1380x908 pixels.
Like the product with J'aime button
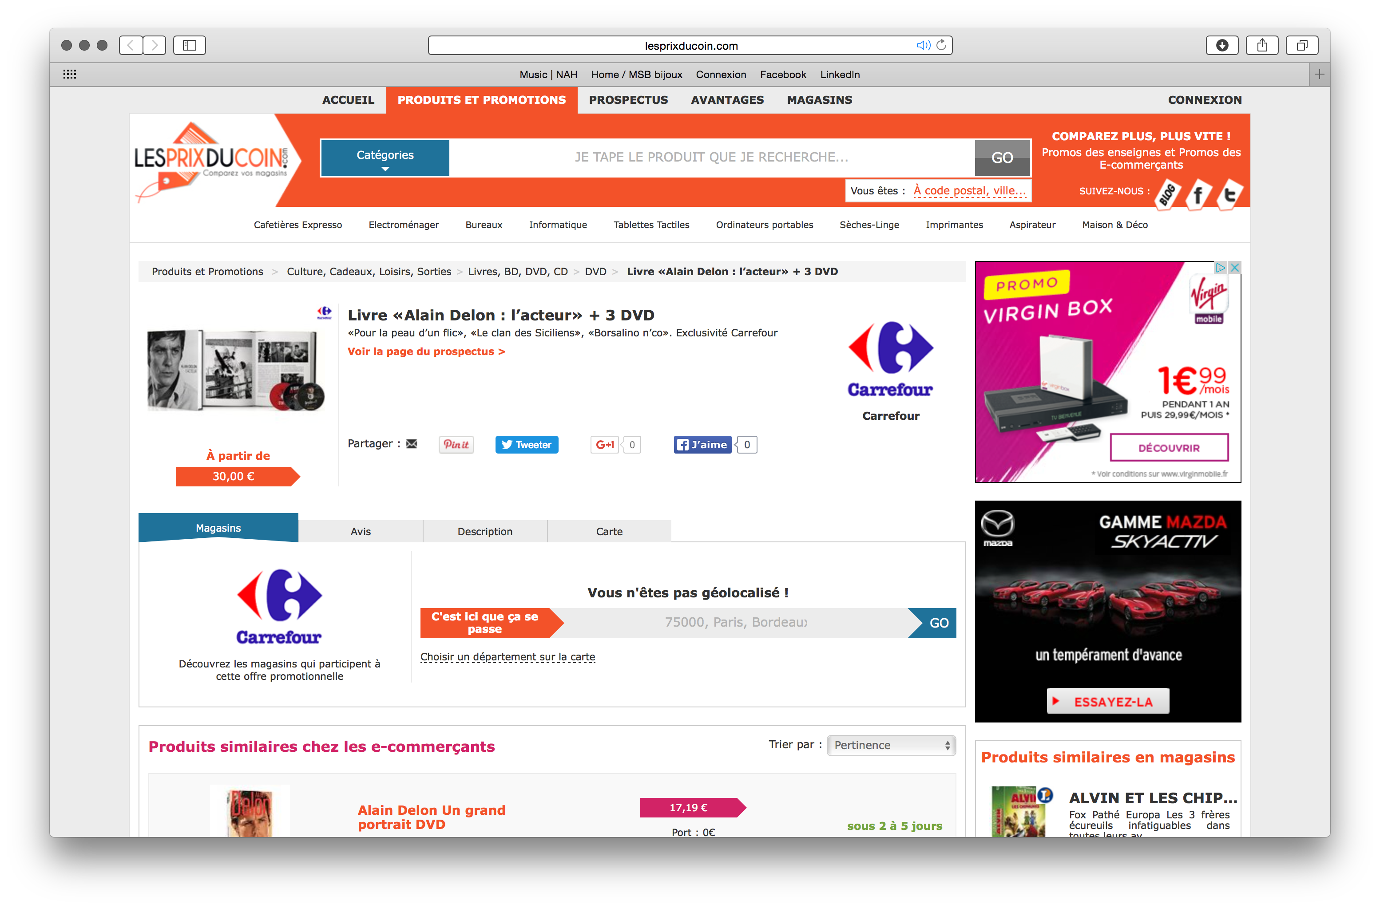pyautogui.click(x=702, y=444)
